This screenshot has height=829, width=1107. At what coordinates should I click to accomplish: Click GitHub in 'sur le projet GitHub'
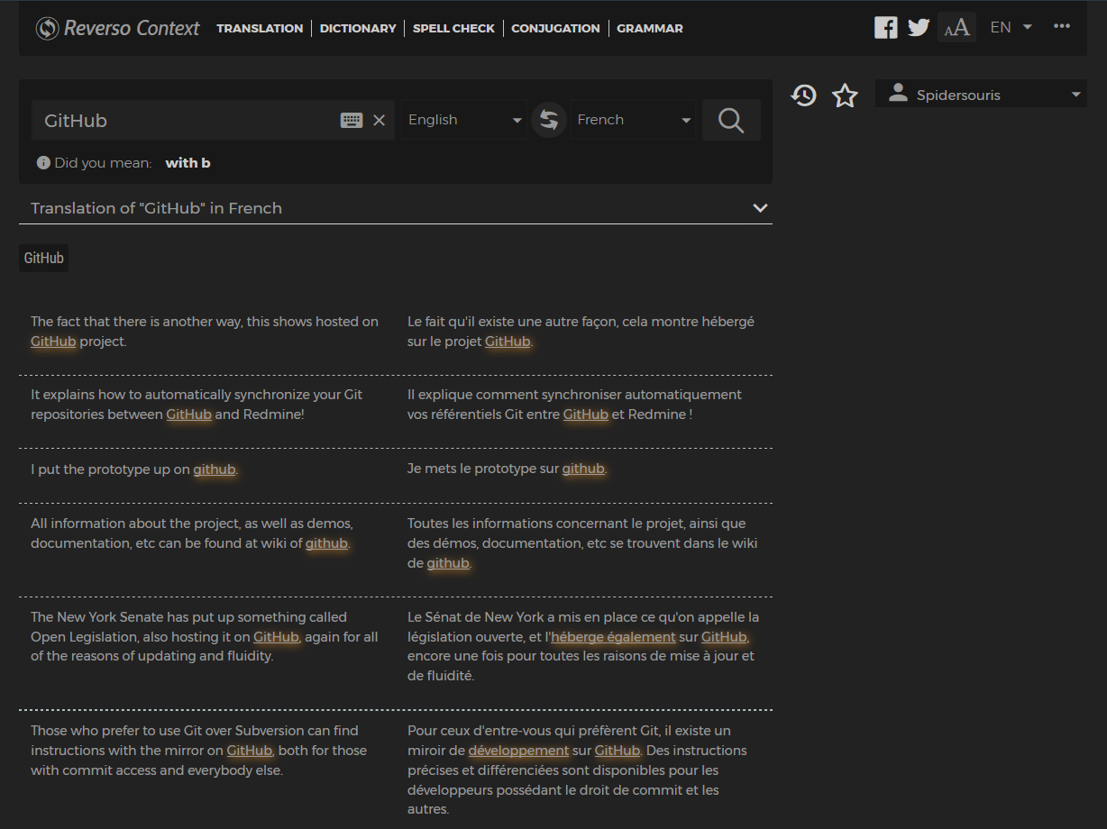tap(508, 342)
